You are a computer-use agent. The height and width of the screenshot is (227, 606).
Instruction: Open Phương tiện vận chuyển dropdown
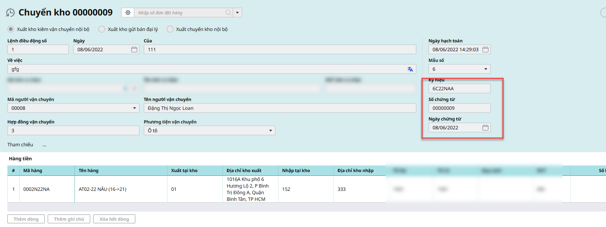click(x=270, y=130)
